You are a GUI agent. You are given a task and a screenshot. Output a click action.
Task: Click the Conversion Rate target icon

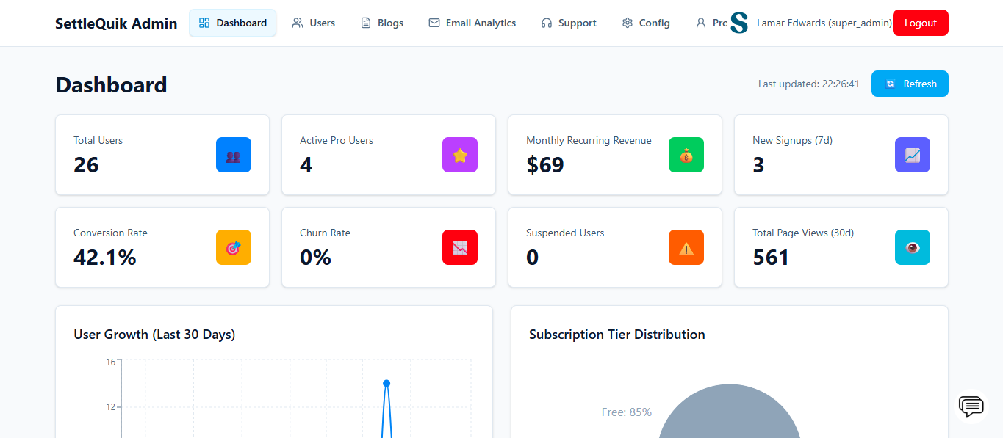[233, 247]
